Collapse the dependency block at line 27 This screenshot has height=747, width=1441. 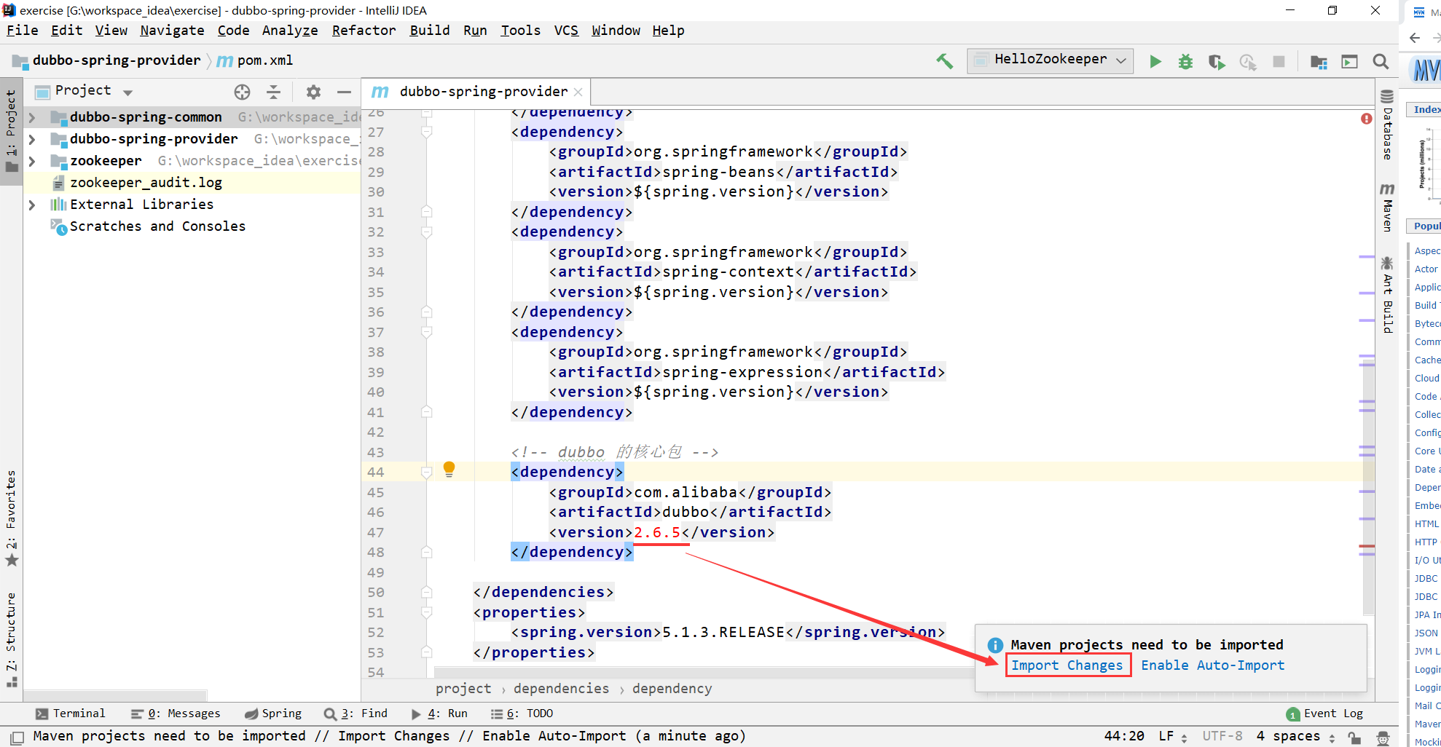tap(427, 132)
